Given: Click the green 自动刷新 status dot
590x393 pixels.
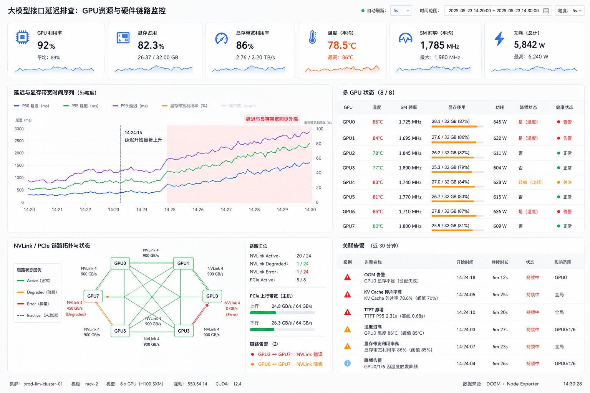Looking at the screenshot, I should 363,11.
